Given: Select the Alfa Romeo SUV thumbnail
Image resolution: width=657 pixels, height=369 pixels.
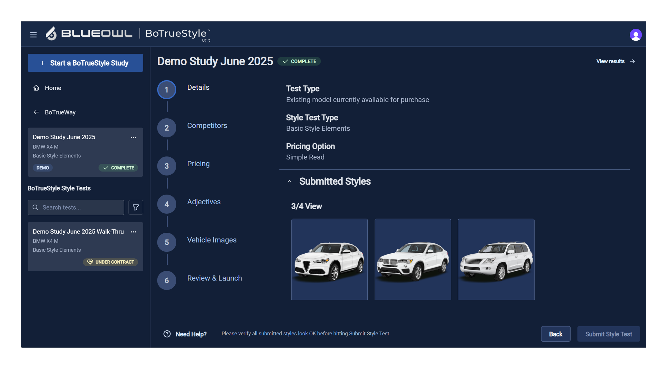Looking at the screenshot, I should click(x=329, y=259).
